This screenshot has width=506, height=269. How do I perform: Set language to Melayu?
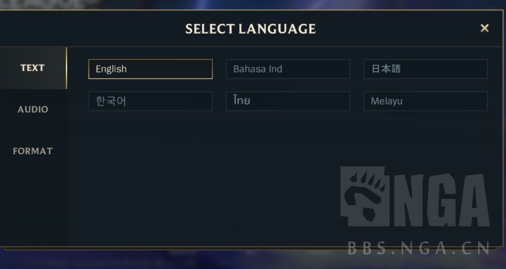[425, 101]
